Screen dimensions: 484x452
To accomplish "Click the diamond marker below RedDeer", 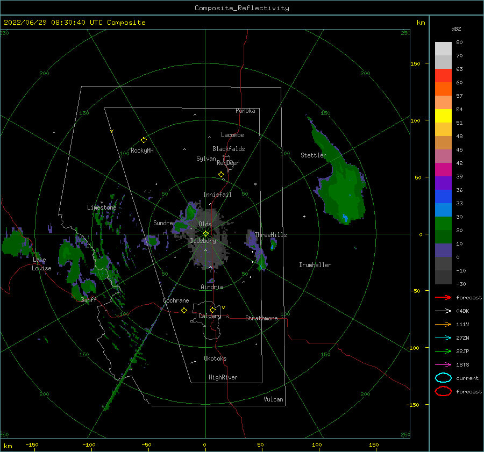I will (x=221, y=175).
